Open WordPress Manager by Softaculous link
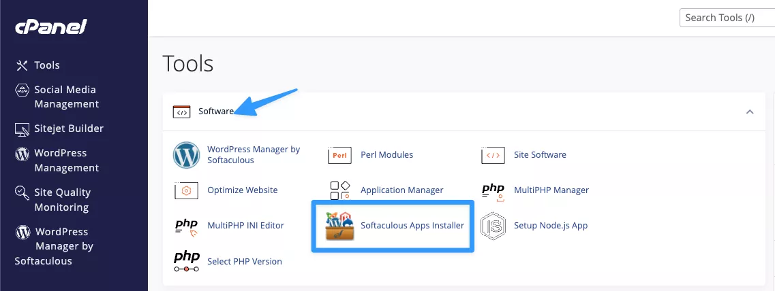Image resolution: width=775 pixels, height=291 pixels. [x=254, y=155]
